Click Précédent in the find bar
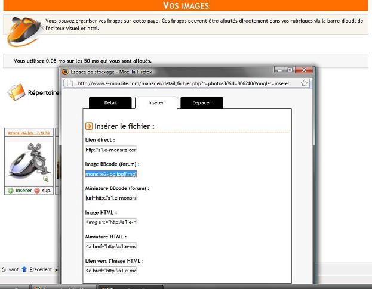Viewport: 372px width, 289px height. (41, 269)
